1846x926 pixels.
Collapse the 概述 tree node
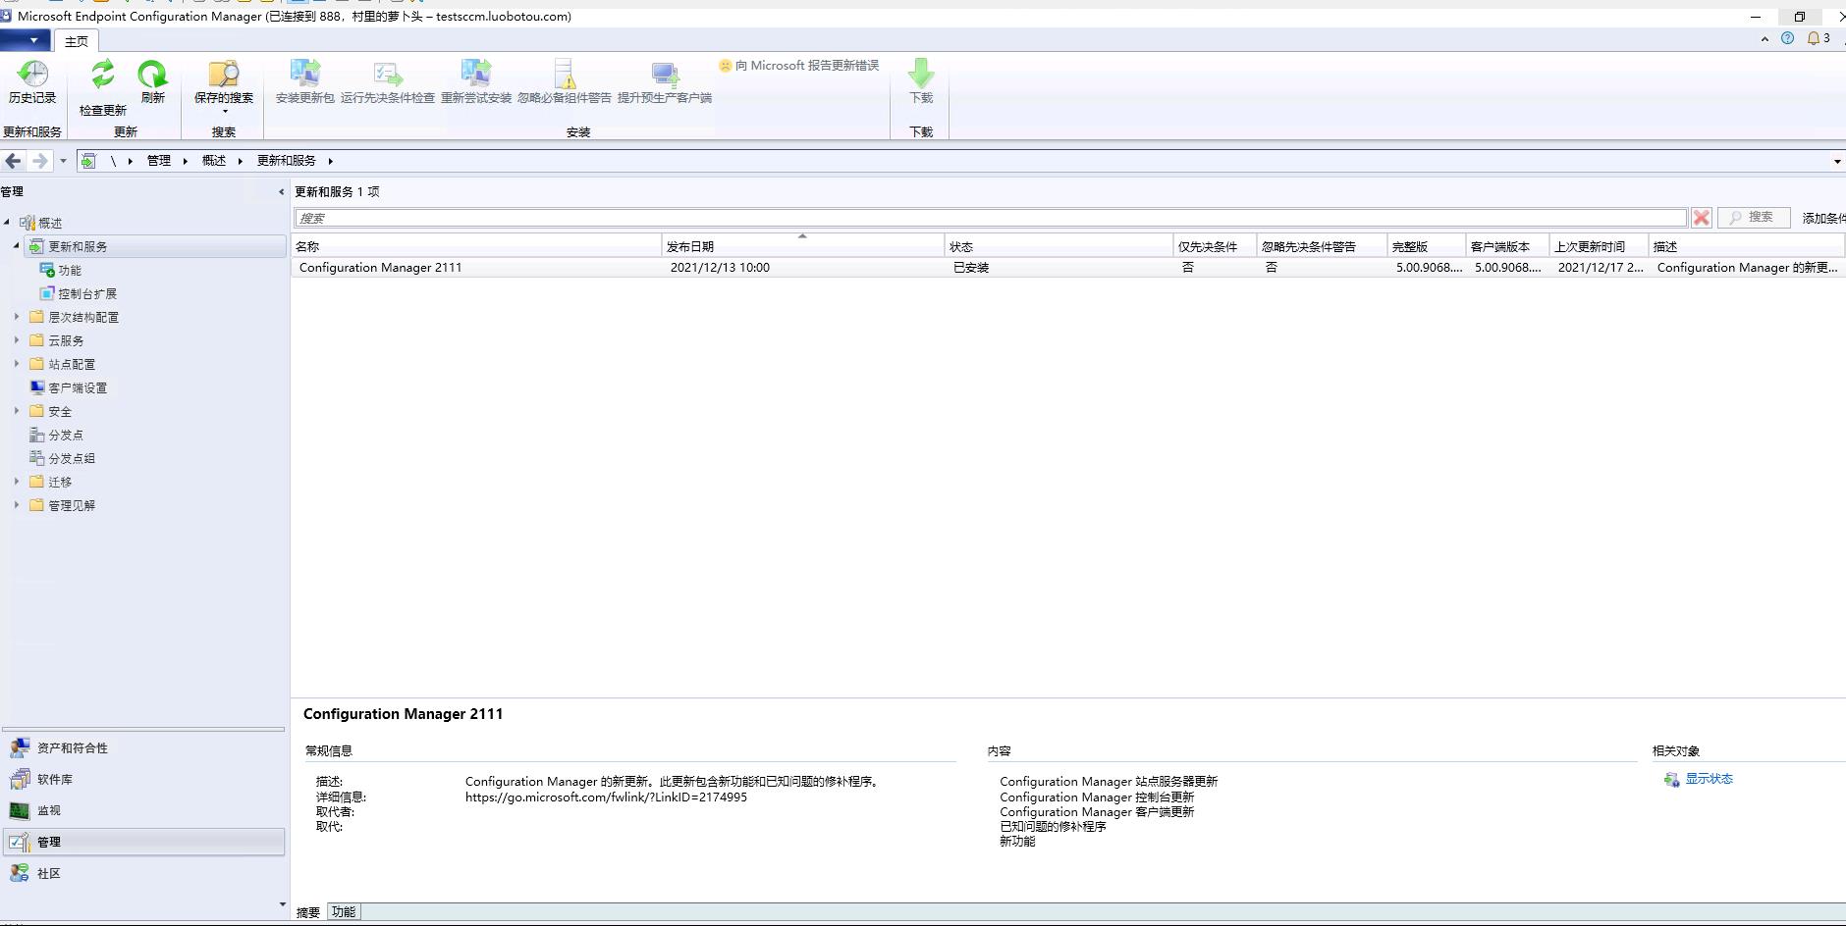[7, 223]
